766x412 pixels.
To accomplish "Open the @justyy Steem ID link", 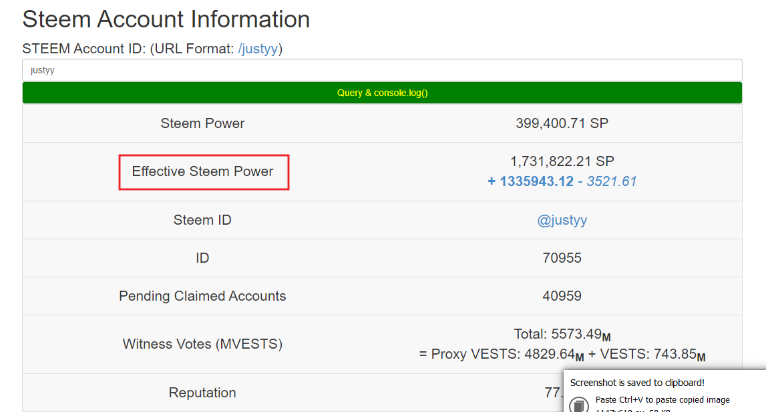I will point(562,220).
